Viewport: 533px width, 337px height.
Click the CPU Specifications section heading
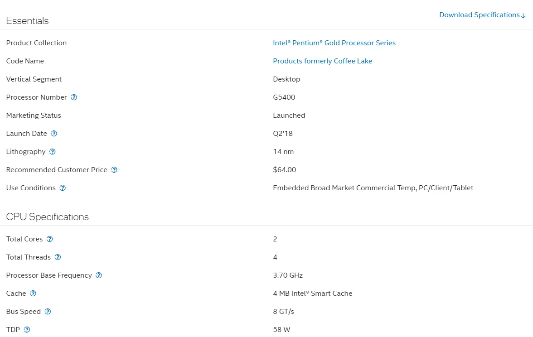47,217
